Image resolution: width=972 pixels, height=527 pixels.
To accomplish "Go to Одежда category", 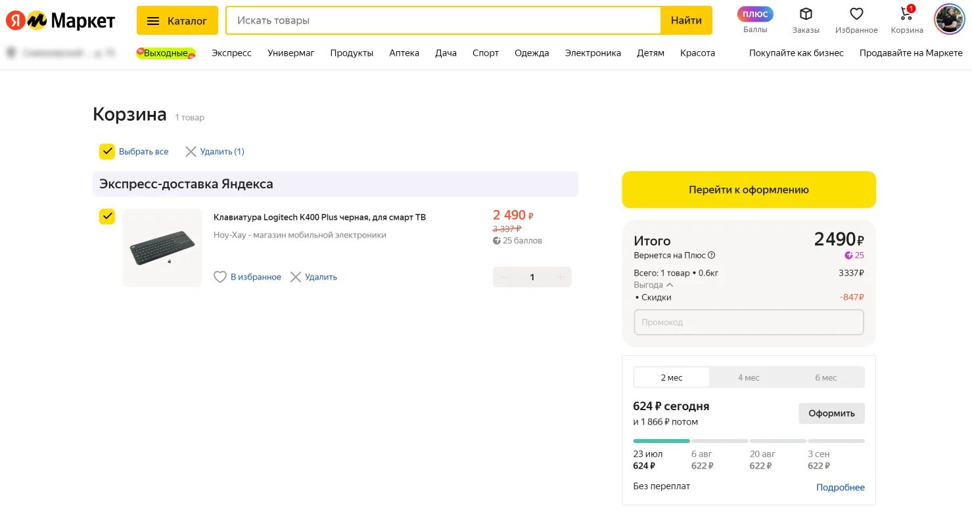I will point(532,53).
